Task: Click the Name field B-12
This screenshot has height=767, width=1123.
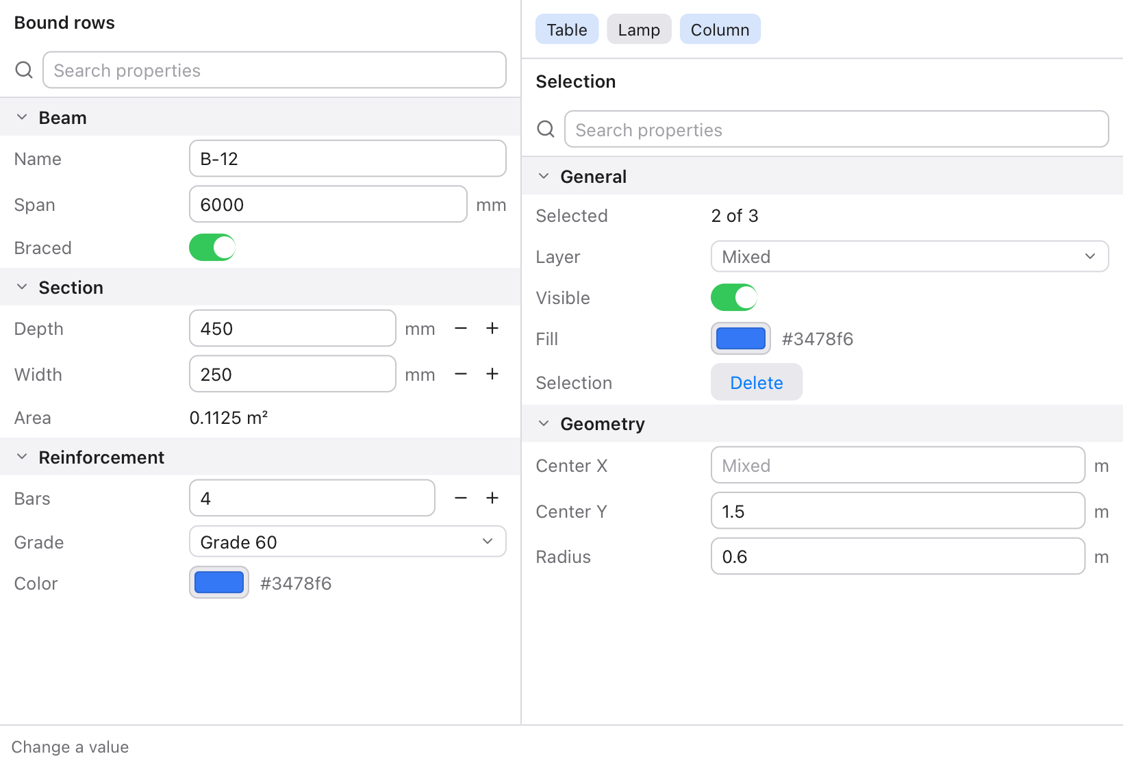Action: [x=348, y=158]
